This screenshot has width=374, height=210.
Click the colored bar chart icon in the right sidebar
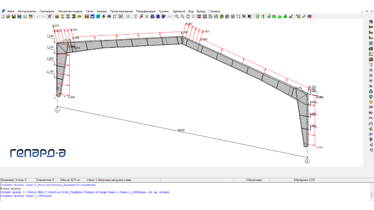(x=371, y=48)
